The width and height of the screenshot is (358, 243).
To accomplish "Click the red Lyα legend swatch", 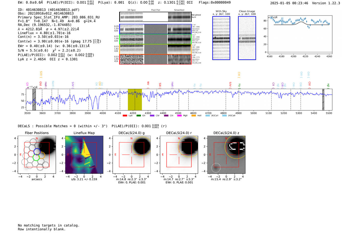I will coord(125,116).
